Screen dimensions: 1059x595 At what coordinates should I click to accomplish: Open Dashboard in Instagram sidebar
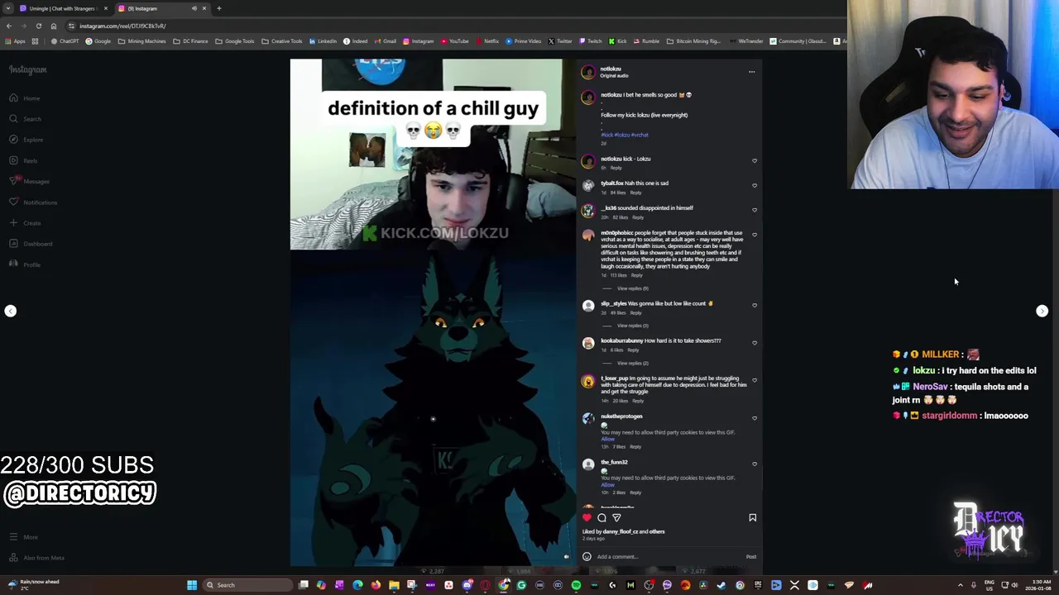coord(30,244)
